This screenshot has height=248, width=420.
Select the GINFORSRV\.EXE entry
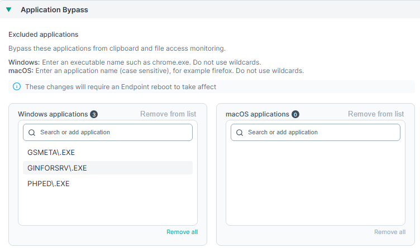57,168
